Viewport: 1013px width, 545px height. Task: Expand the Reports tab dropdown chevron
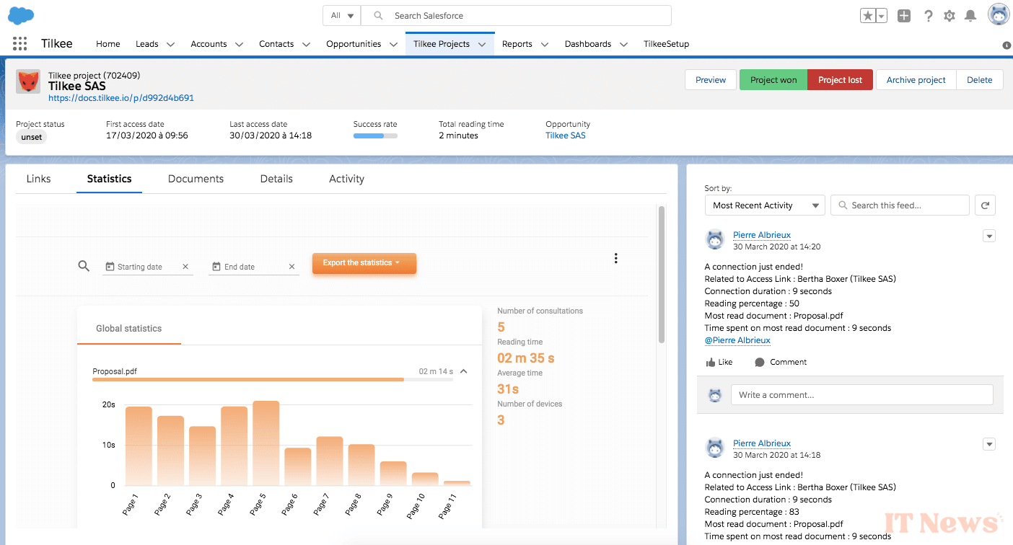tap(545, 45)
